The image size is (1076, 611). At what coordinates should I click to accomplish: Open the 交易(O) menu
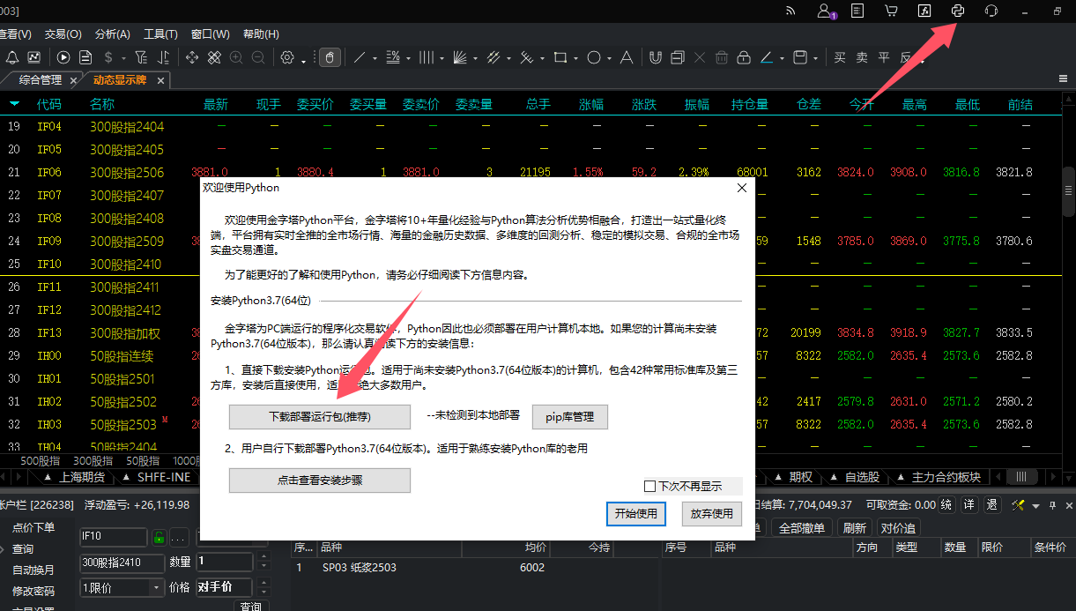[63, 34]
